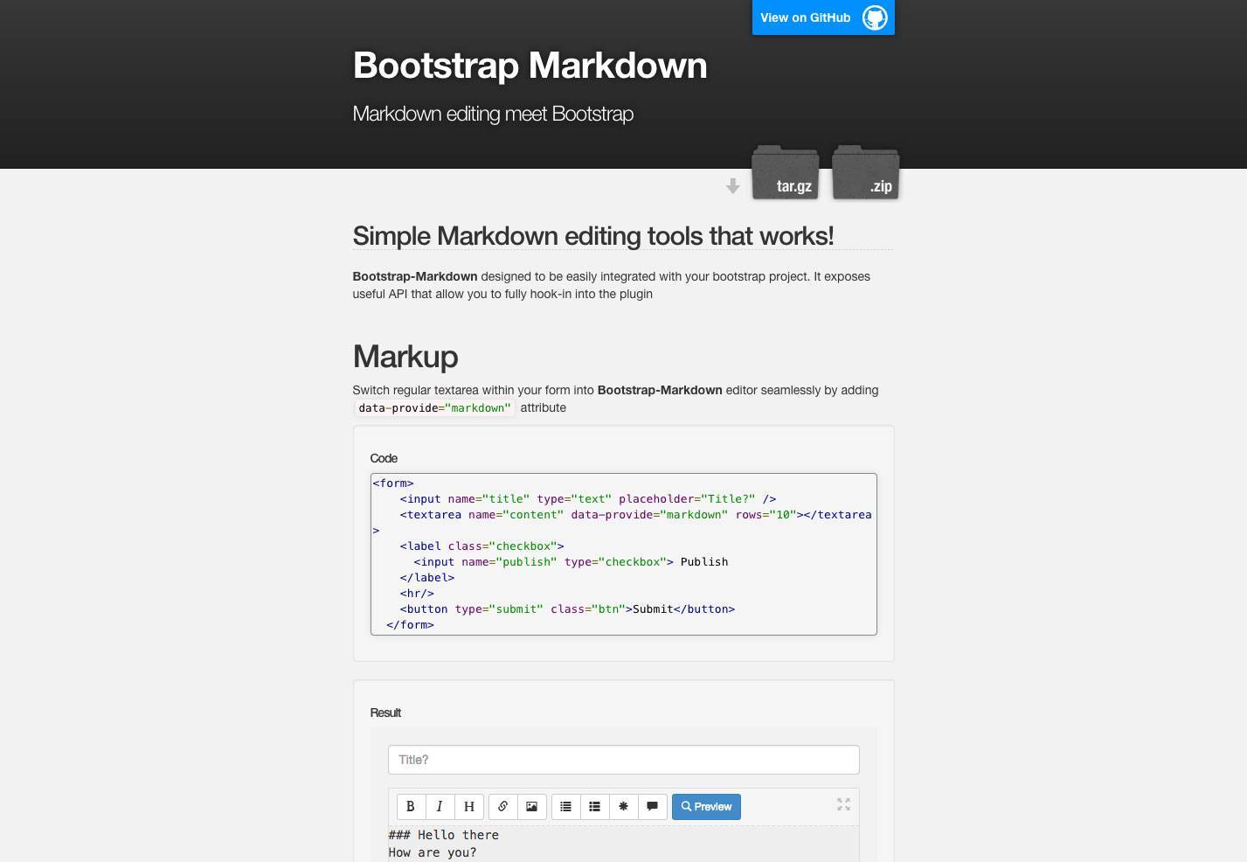Toggle the editor fullscreen icon
Screen dimensions: 1247x862
click(843, 804)
